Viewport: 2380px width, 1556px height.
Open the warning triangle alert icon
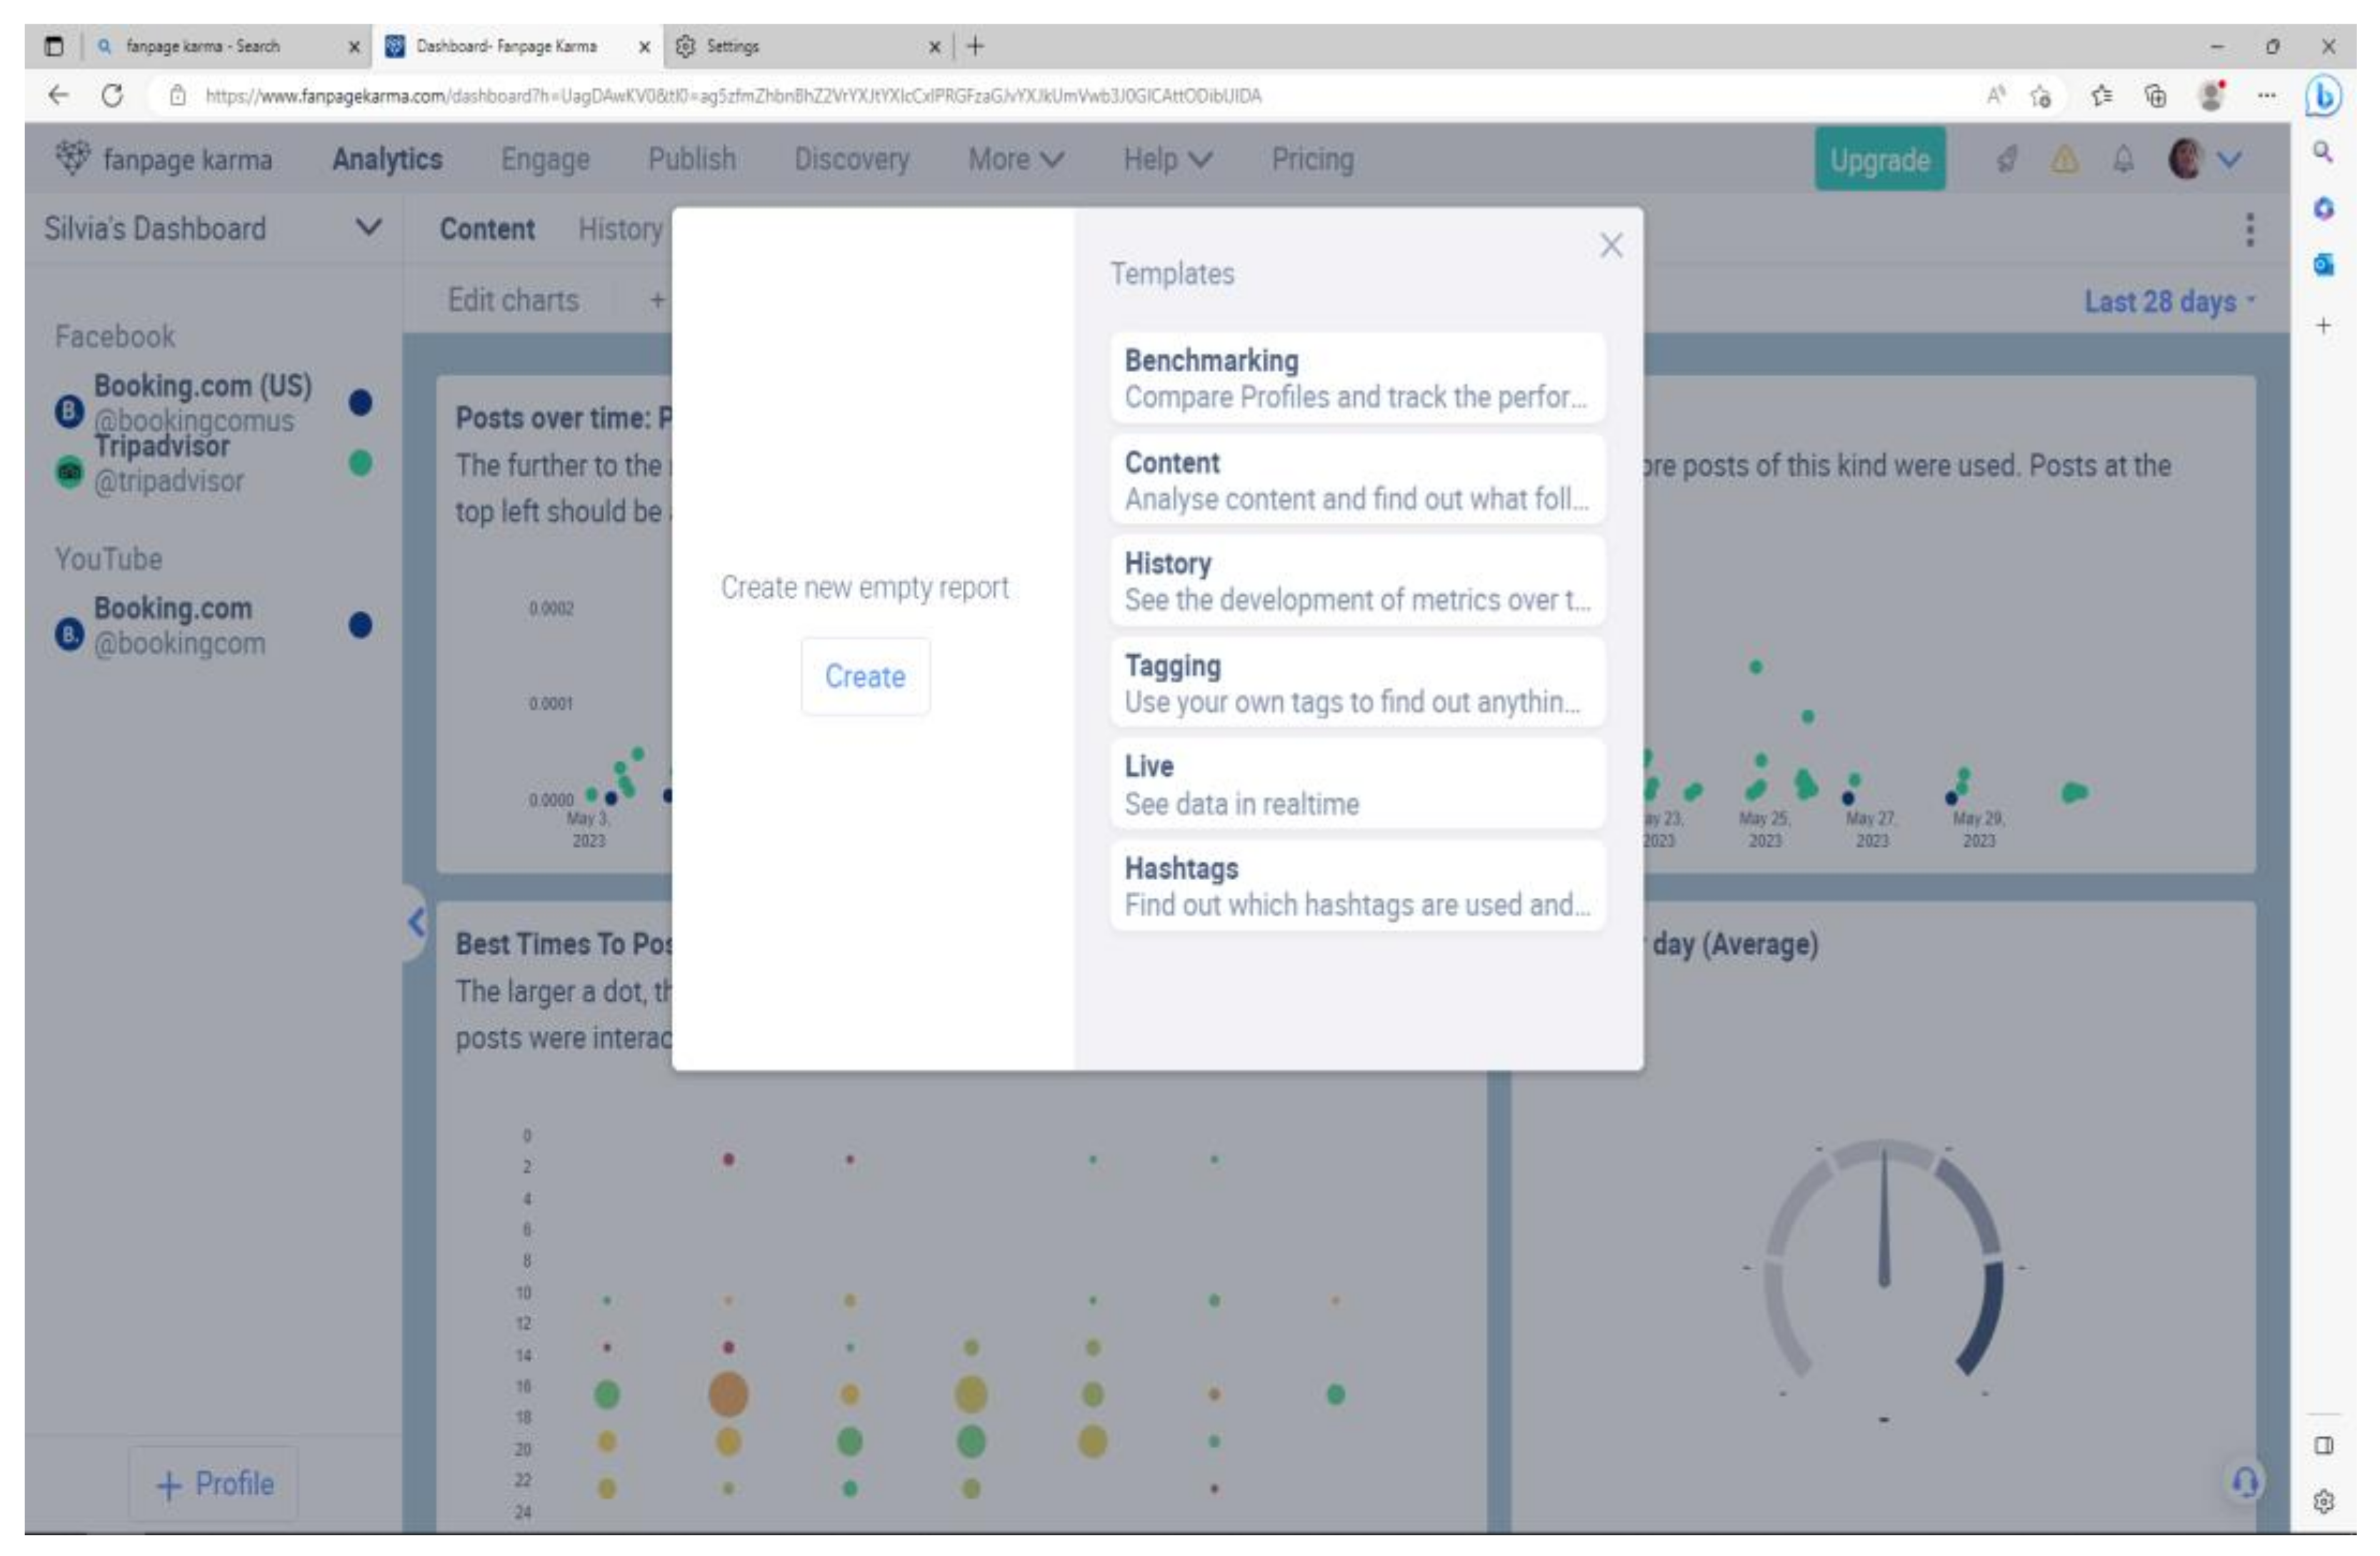pos(2064,159)
